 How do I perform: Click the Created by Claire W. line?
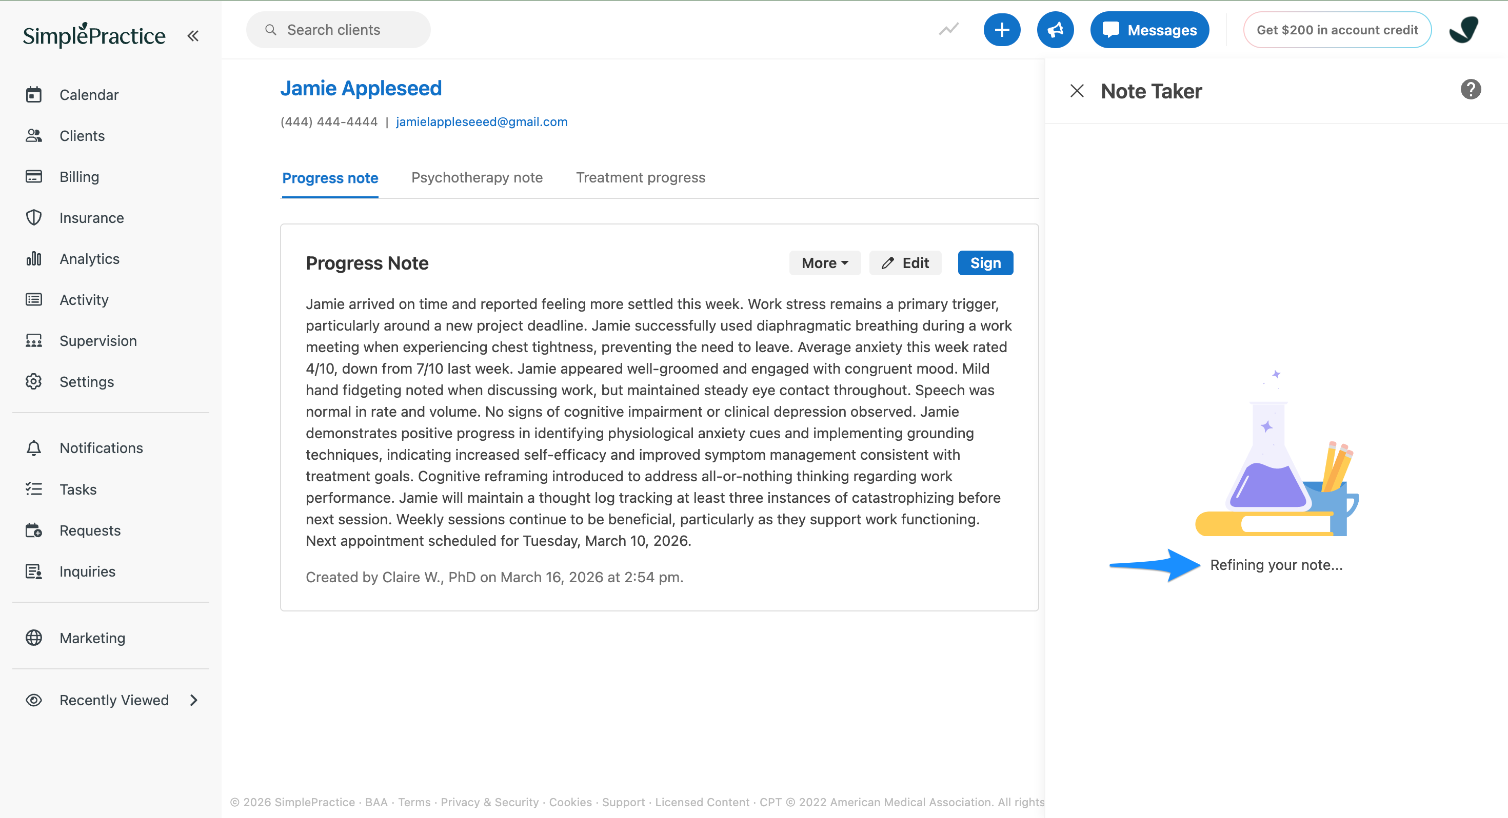tap(494, 577)
